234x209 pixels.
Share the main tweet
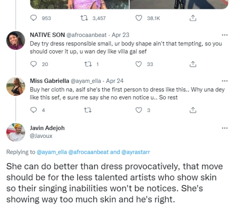[x=192, y=18]
